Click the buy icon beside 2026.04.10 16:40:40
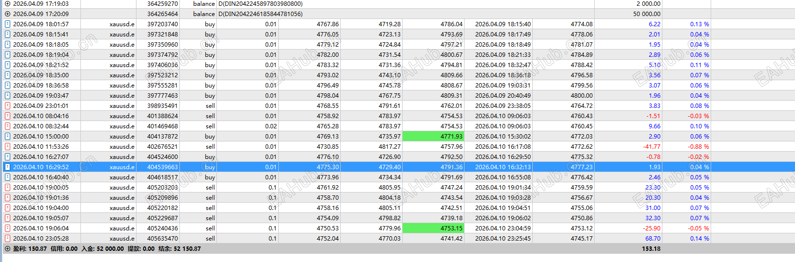Viewport: 795px width, 262px height. (7, 177)
